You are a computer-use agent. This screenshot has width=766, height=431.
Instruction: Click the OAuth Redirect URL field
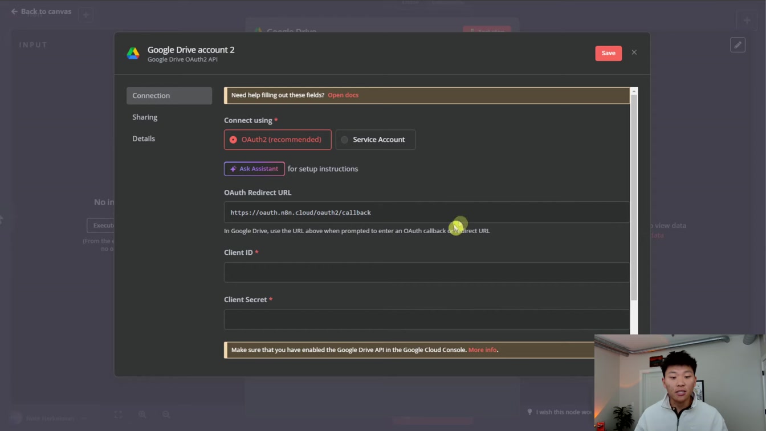coord(427,212)
